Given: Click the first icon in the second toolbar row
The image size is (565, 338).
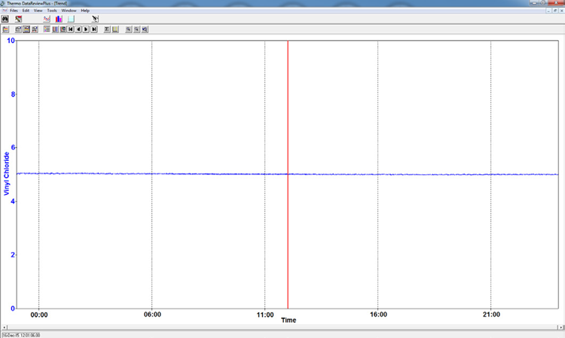Looking at the screenshot, I should pyautogui.click(x=5, y=29).
